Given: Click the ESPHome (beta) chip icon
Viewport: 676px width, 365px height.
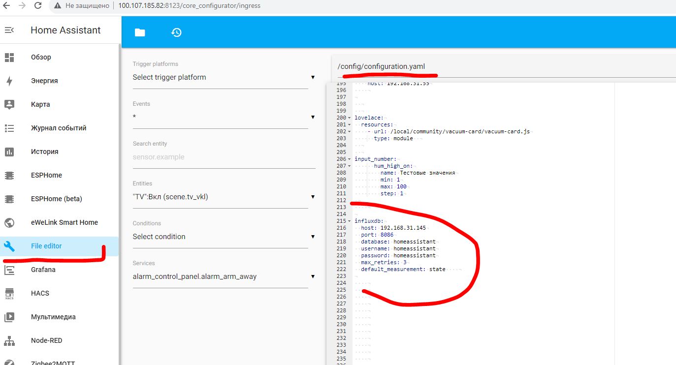Looking at the screenshot, I should 9,199.
